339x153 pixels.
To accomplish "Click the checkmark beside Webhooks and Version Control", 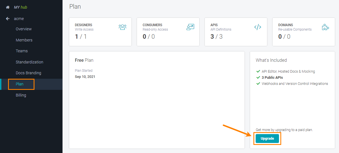I will [258, 83].
